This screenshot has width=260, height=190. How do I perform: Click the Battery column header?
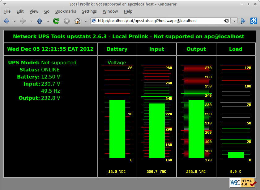coord(117,49)
